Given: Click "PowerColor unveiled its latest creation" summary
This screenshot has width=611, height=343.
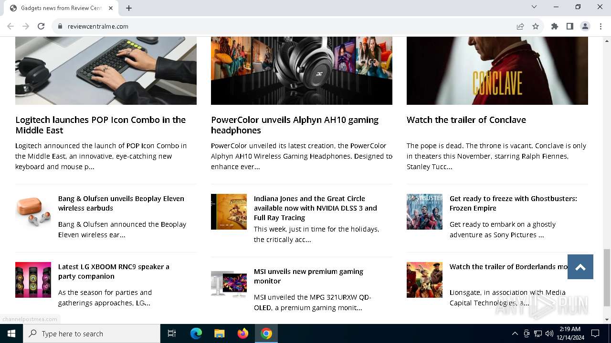Looking at the screenshot, I should coord(302,156).
